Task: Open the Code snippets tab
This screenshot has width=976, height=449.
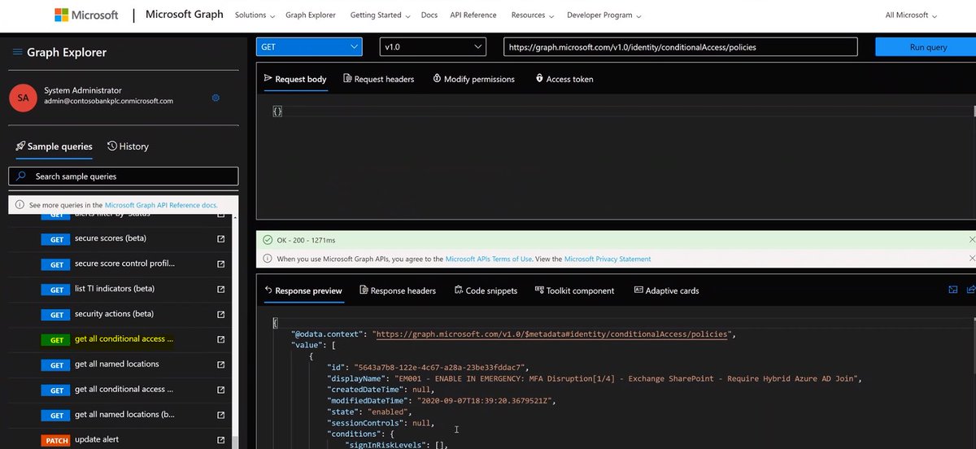Action: coord(486,290)
